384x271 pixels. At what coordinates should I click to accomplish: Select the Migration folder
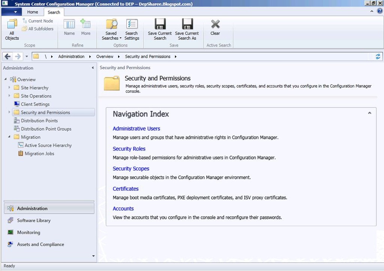click(27, 137)
